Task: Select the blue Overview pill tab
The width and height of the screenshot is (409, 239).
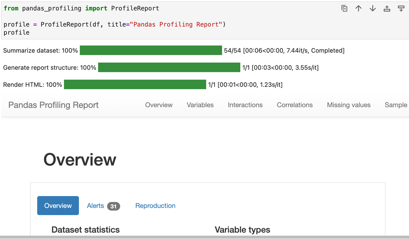Action: (58, 206)
